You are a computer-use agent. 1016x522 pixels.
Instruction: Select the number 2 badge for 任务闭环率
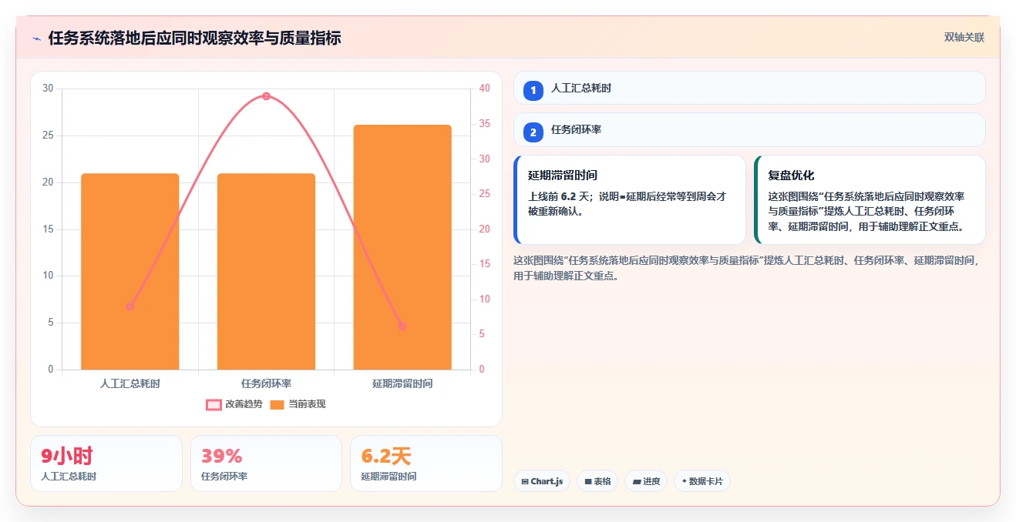tap(533, 132)
